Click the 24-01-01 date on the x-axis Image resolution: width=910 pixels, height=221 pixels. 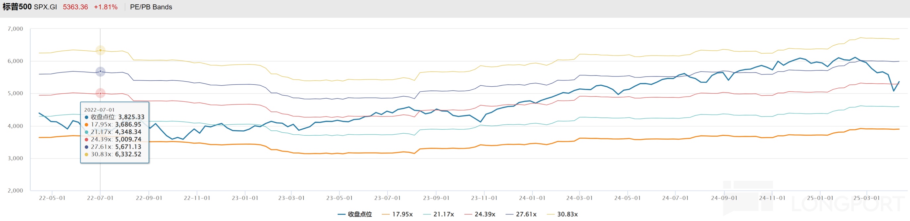point(532,198)
